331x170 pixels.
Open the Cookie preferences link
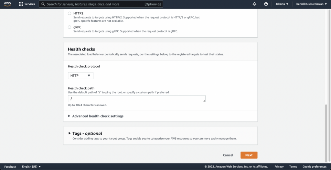click(x=315, y=167)
